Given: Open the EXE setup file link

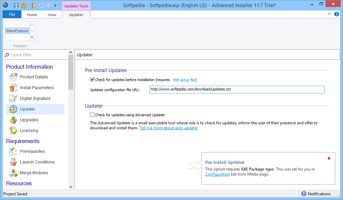Looking at the screenshot, I should coord(184,80).
